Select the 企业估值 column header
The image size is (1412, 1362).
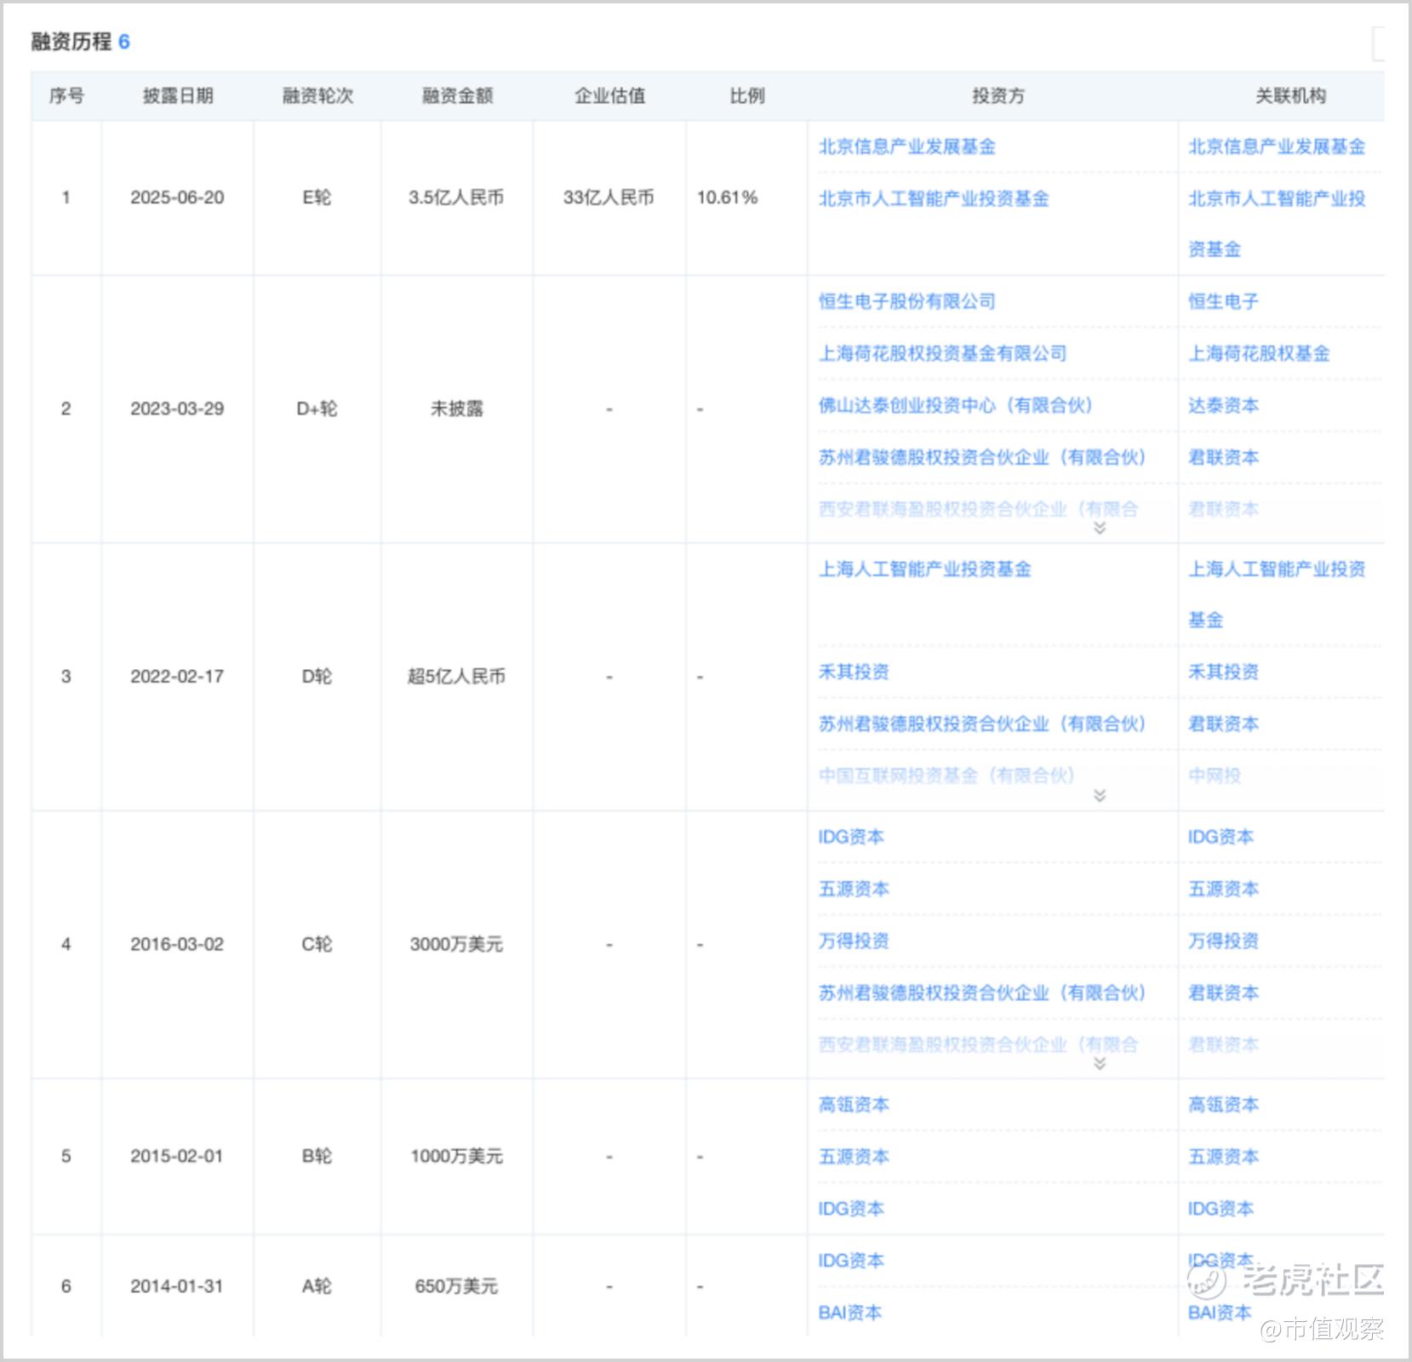pos(609,95)
